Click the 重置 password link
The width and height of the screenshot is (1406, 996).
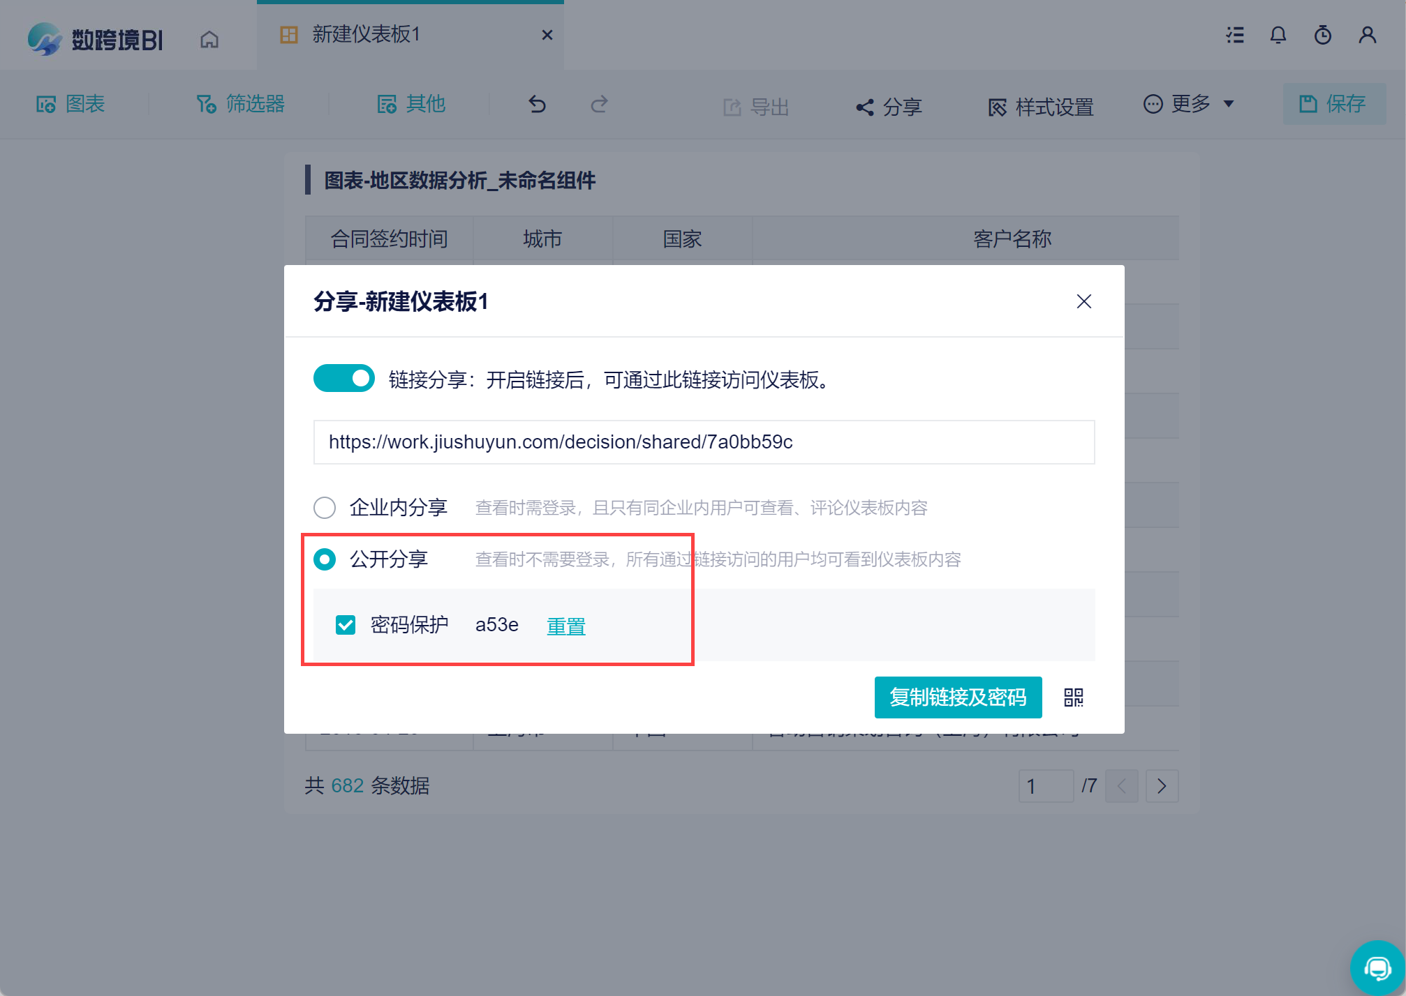[565, 626]
